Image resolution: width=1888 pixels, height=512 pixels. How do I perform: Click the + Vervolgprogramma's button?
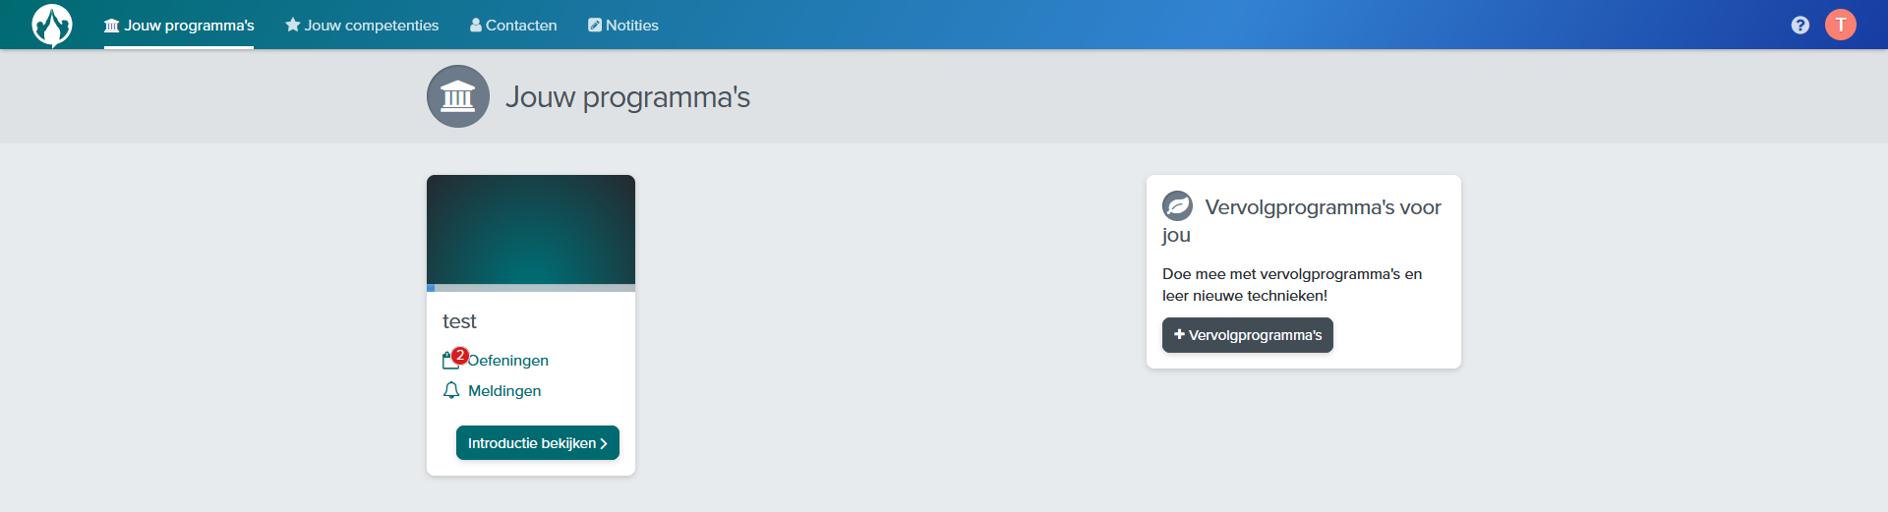pyautogui.click(x=1248, y=335)
